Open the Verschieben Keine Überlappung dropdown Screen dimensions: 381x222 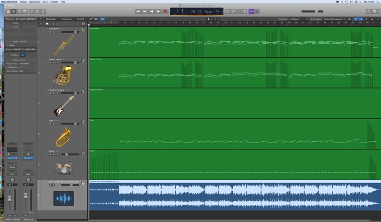[335, 19]
